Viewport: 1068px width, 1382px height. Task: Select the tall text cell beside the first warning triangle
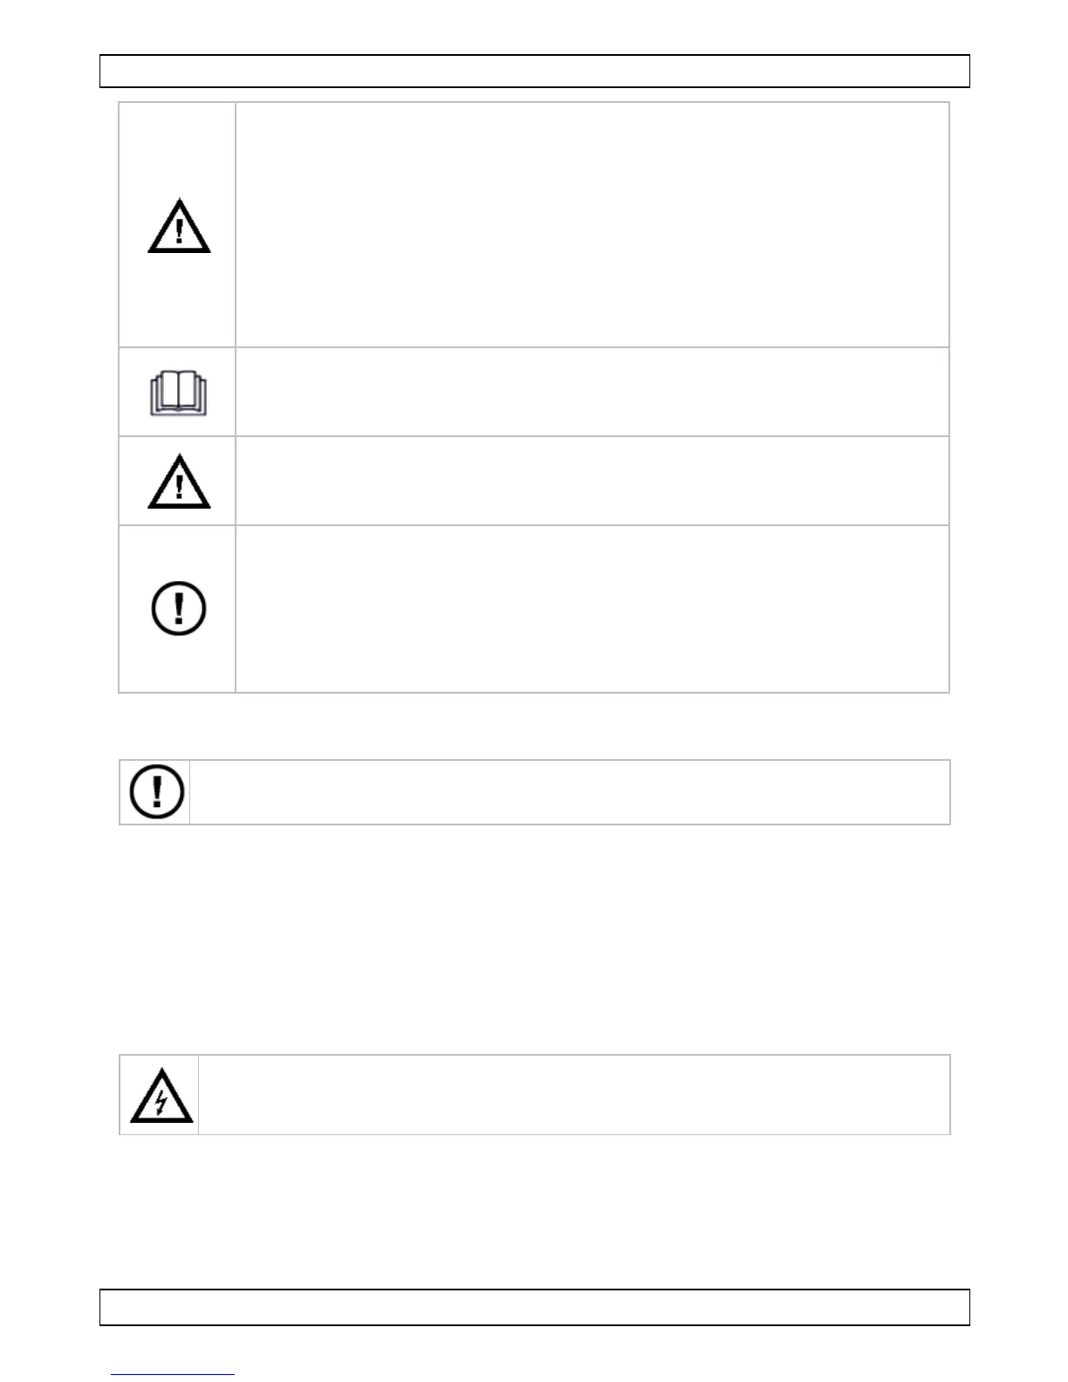(592, 224)
